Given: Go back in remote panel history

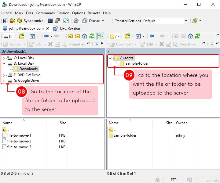Looking at the screenshot, I should pyautogui.click(x=152, y=36).
